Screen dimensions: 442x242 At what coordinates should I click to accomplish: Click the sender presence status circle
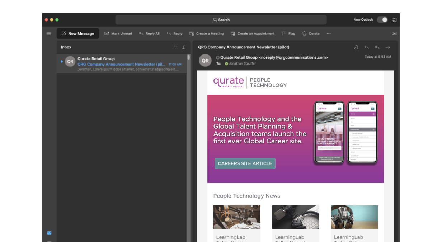(x=218, y=57)
